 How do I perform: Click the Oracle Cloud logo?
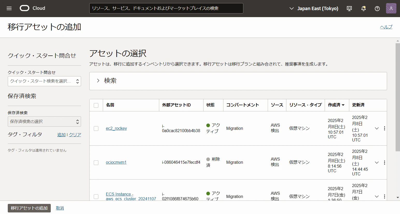pyautogui.click(x=33, y=8)
